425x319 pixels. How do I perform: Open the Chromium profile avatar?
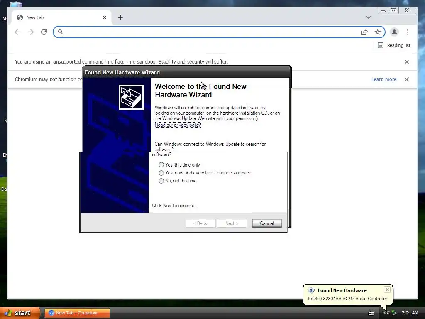click(394, 32)
